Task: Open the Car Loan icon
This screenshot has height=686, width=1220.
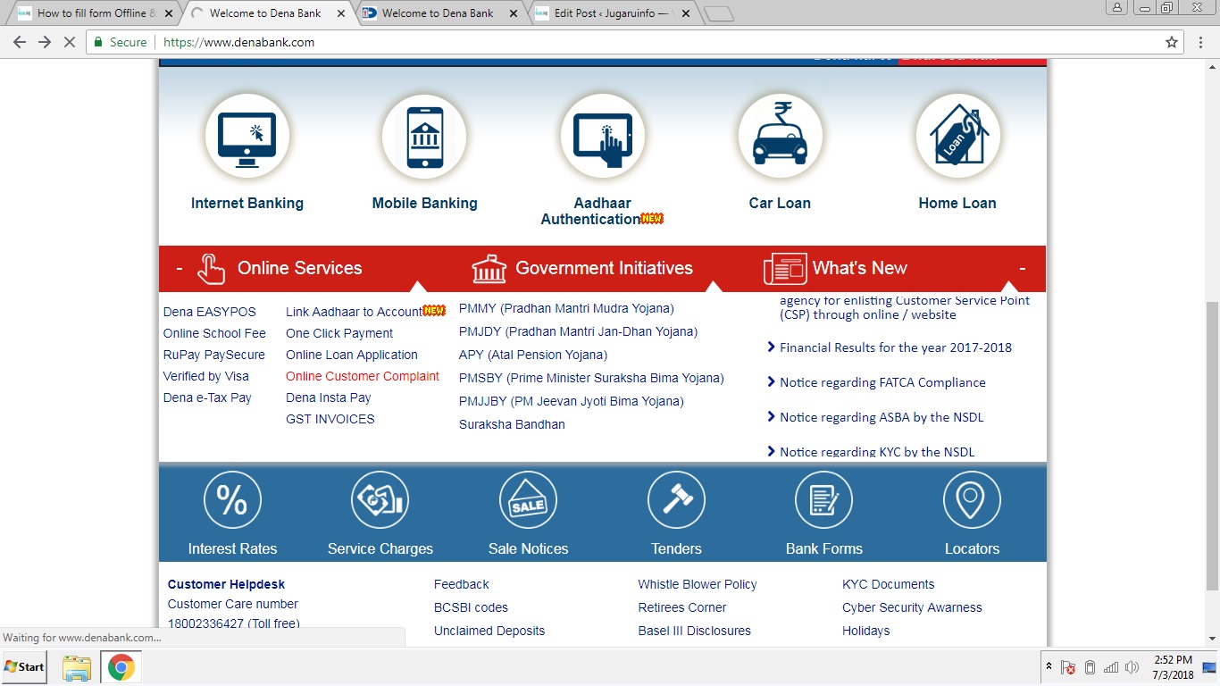Action: click(x=780, y=137)
